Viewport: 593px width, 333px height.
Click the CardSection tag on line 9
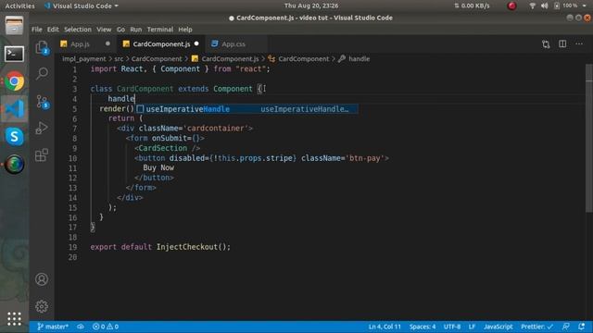163,148
